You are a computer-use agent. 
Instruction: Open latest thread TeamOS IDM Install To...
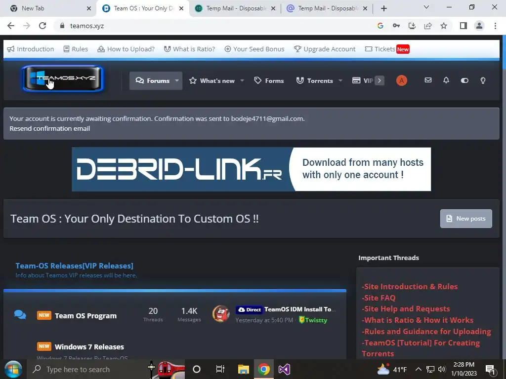(x=300, y=309)
